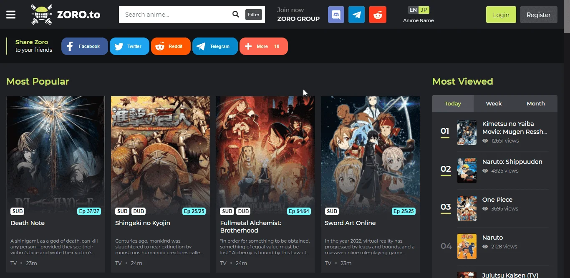This screenshot has width=570, height=278.
Task: Click the Most Popular heading
Action: pos(38,81)
